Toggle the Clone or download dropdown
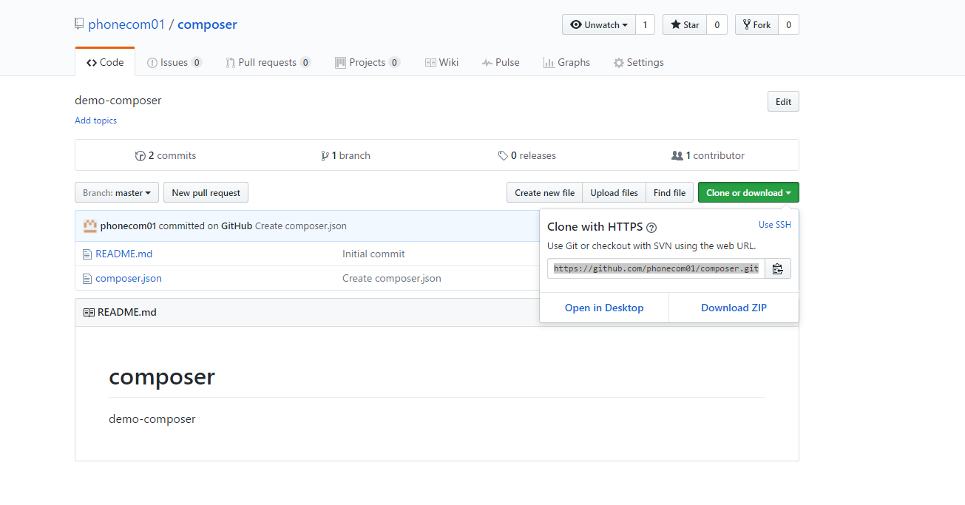This screenshot has width=965, height=505. pos(748,193)
